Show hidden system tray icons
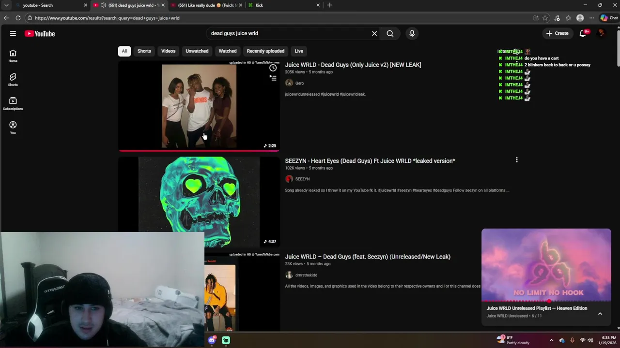 pos(551,340)
